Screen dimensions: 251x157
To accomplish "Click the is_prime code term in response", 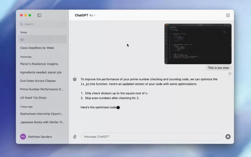I will (88, 84).
